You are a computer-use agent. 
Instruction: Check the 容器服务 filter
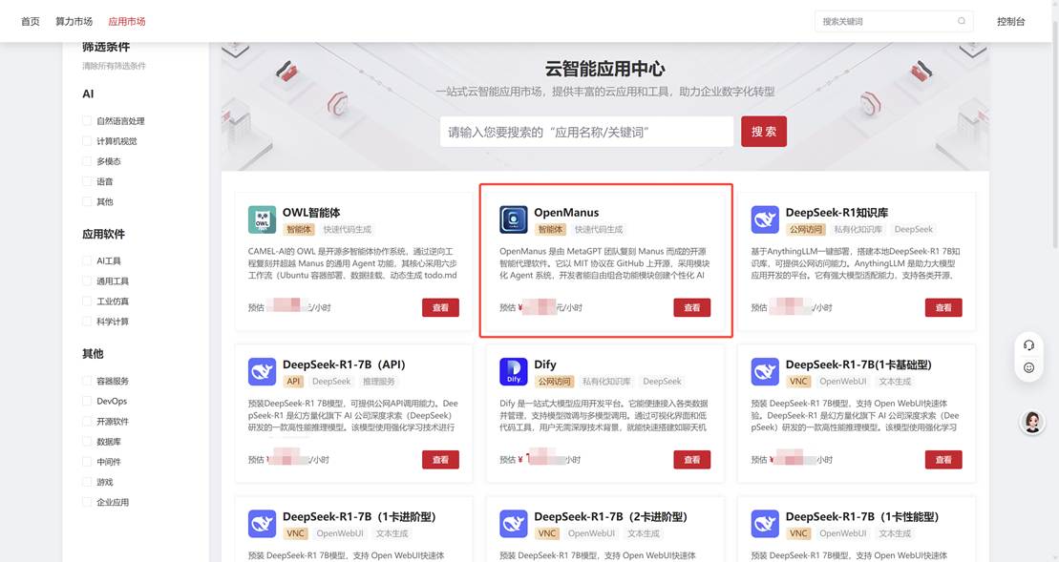pos(87,381)
